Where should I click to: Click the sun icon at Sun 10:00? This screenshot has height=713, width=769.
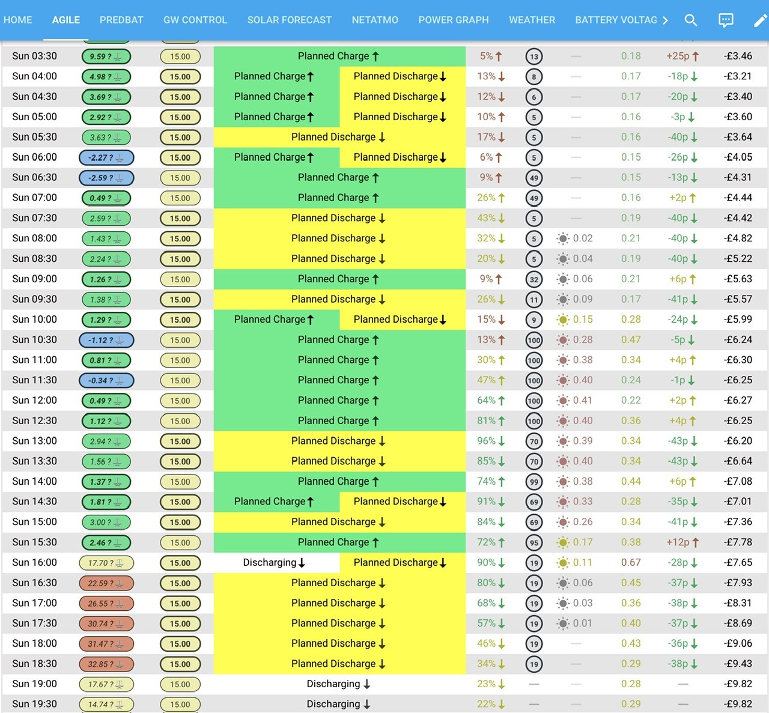click(x=563, y=320)
